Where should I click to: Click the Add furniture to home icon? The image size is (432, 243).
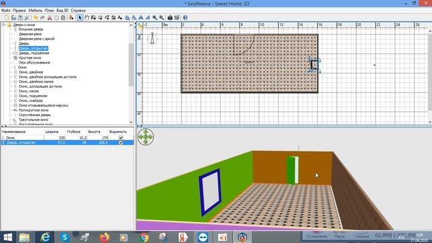click(x=72, y=18)
